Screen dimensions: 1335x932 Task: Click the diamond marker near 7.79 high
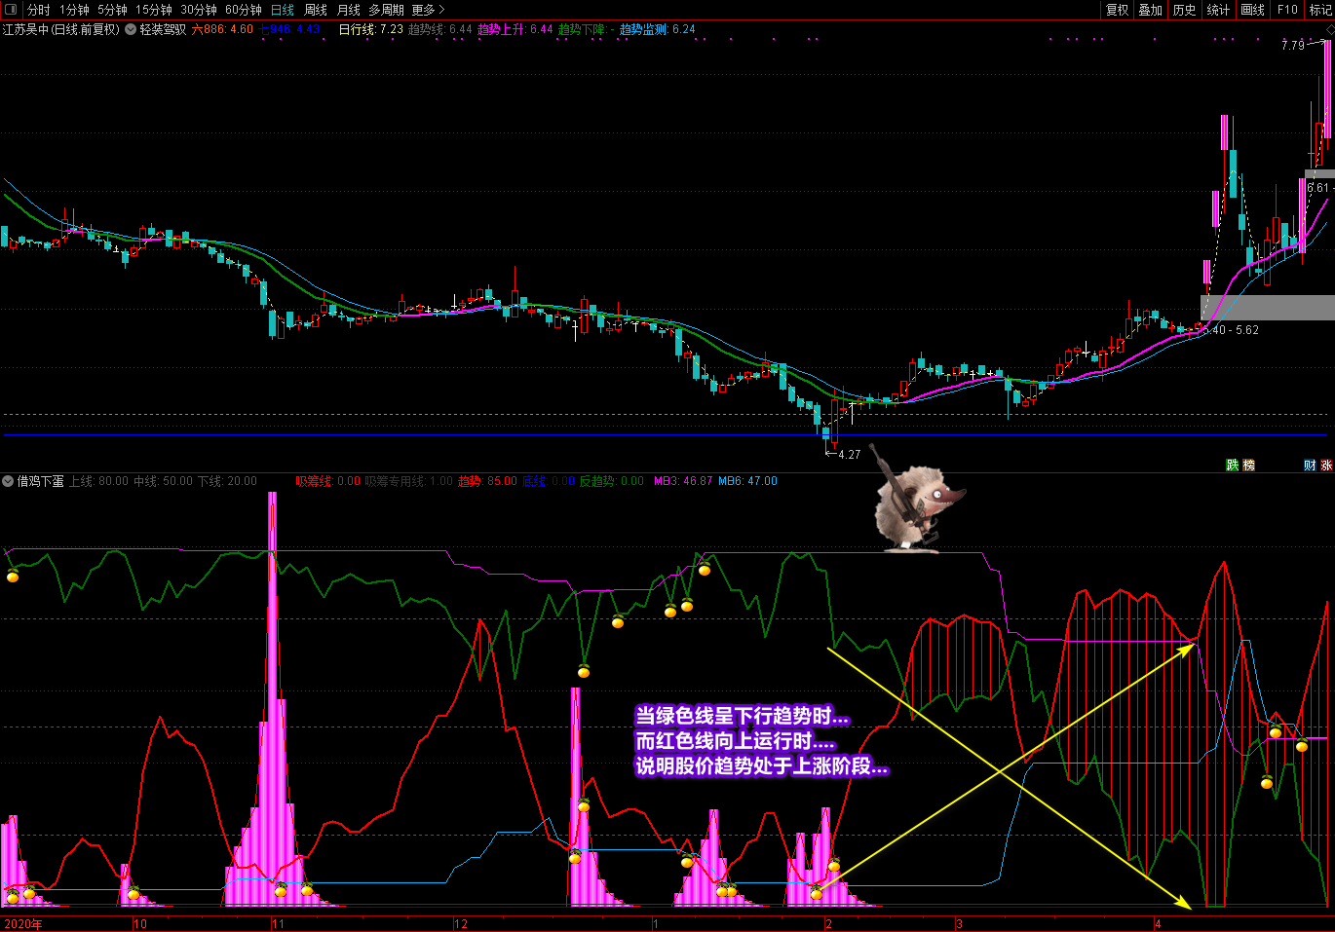(1329, 30)
